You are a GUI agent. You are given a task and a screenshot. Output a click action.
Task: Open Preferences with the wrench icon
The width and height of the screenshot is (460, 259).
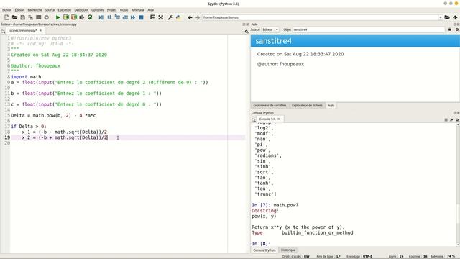coord(170,17)
